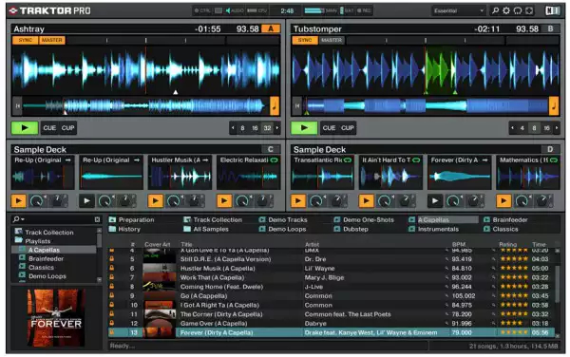This screenshot has height=357, width=570.
Task: Click orange note icon on Deck B stripe
Action: point(554,105)
